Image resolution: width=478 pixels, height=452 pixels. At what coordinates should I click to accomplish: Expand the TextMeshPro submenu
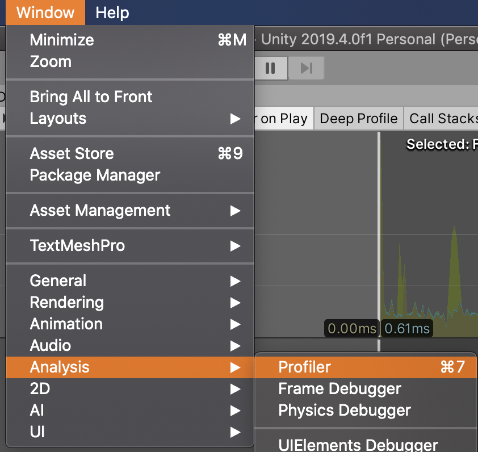[x=130, y=245]
